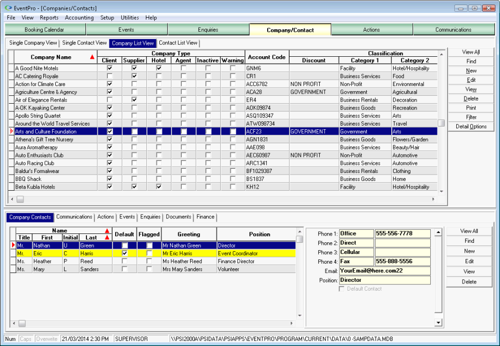The image size is (500, 346).
Task: Toggle Inactive checkbox for Auto Racing Club
Action: pos(208,163)
